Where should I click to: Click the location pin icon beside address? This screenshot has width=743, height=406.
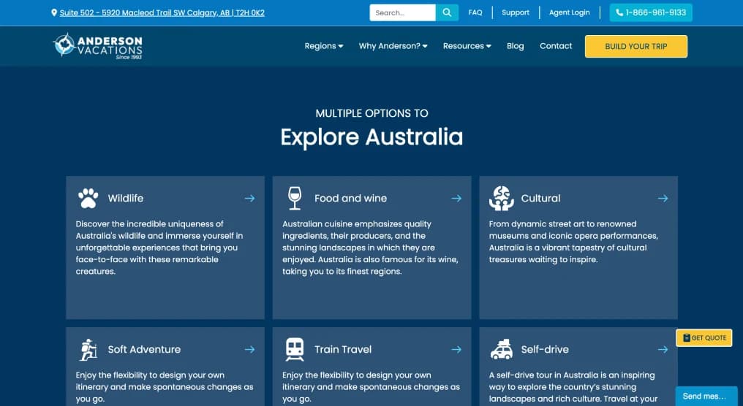(54, 12)
